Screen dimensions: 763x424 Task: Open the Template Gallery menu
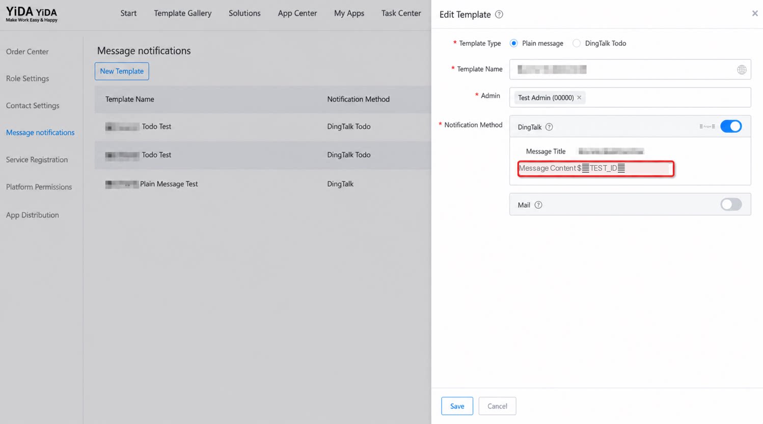click(183, 13)
